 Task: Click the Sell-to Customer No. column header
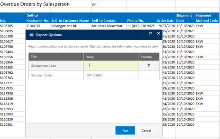(x=38, y=18)
